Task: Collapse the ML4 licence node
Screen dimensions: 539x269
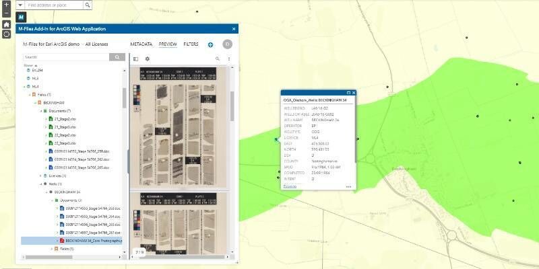Action: coord(24,87)
